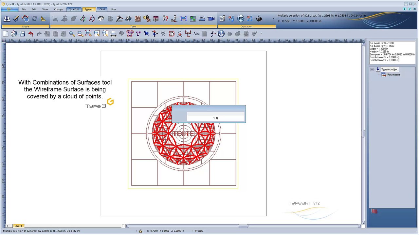Open the User menu

(113, 9)
